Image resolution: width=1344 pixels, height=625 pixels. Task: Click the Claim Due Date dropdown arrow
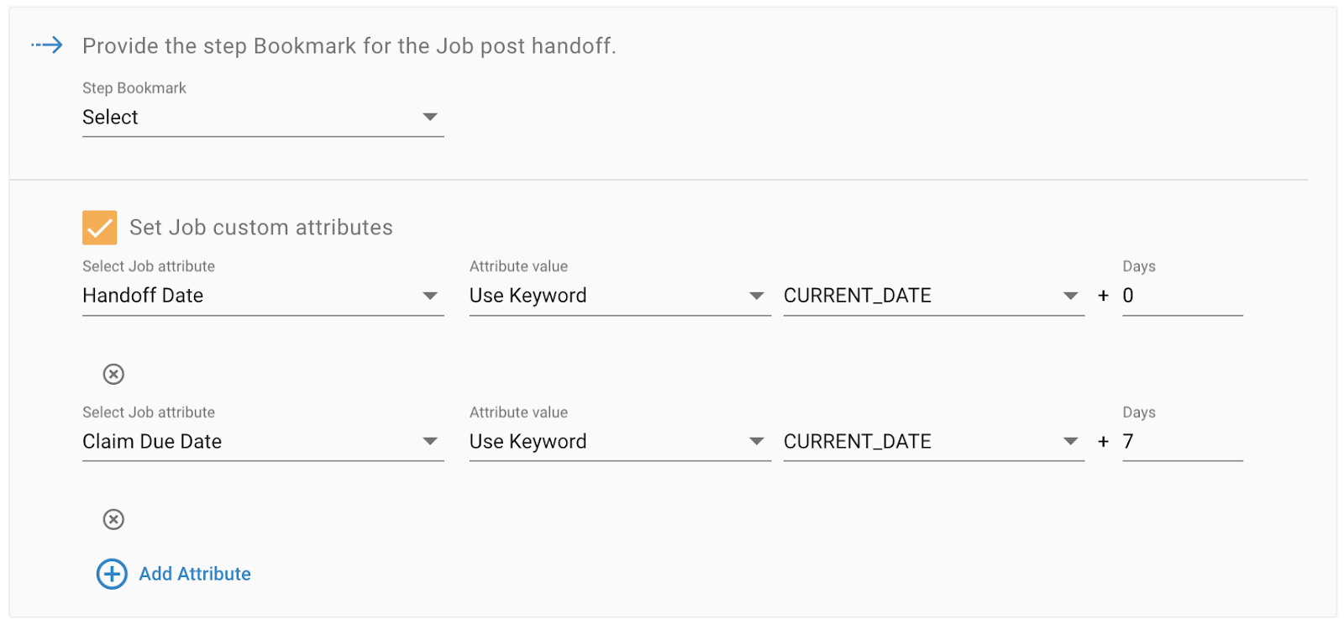pyautogui.click(x=430, y=442)
